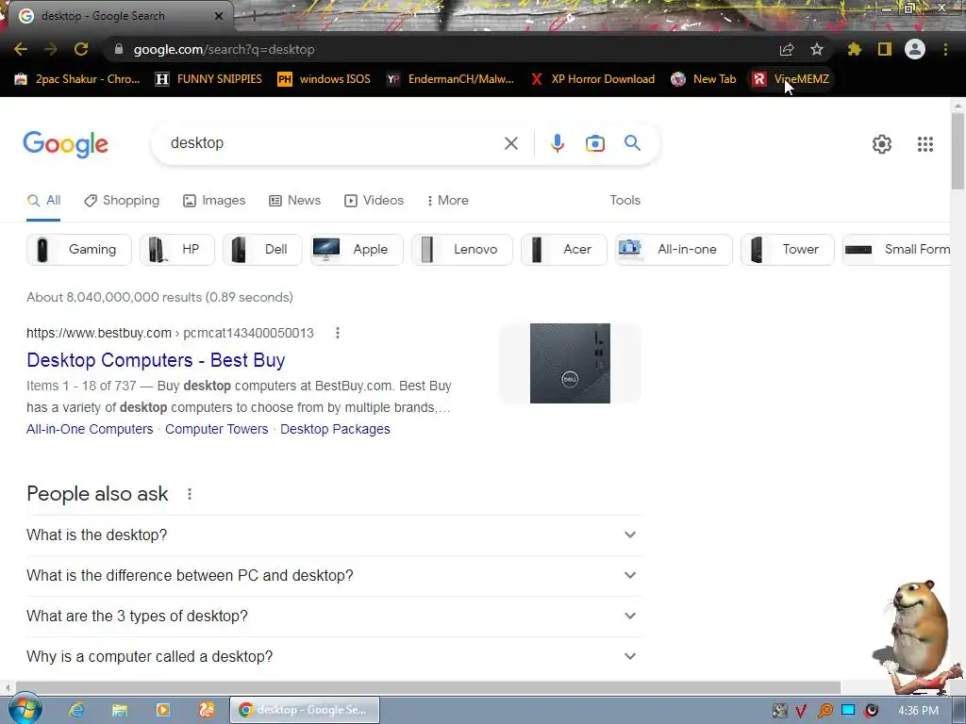Expand 'What are the 3 types of desktop?'

[x=334, y=617]
